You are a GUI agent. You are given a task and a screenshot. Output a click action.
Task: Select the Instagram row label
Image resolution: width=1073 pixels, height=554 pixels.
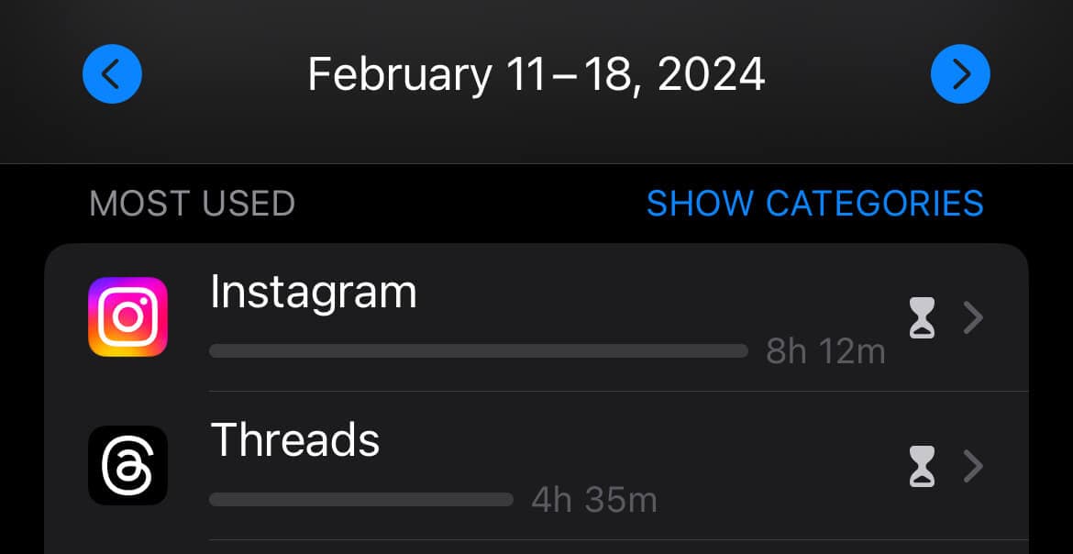click(x=314, y=291)
